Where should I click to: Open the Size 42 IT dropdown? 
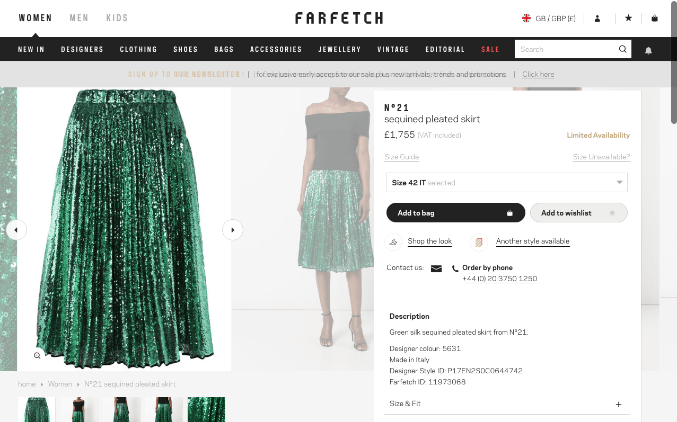click(507, 183)
